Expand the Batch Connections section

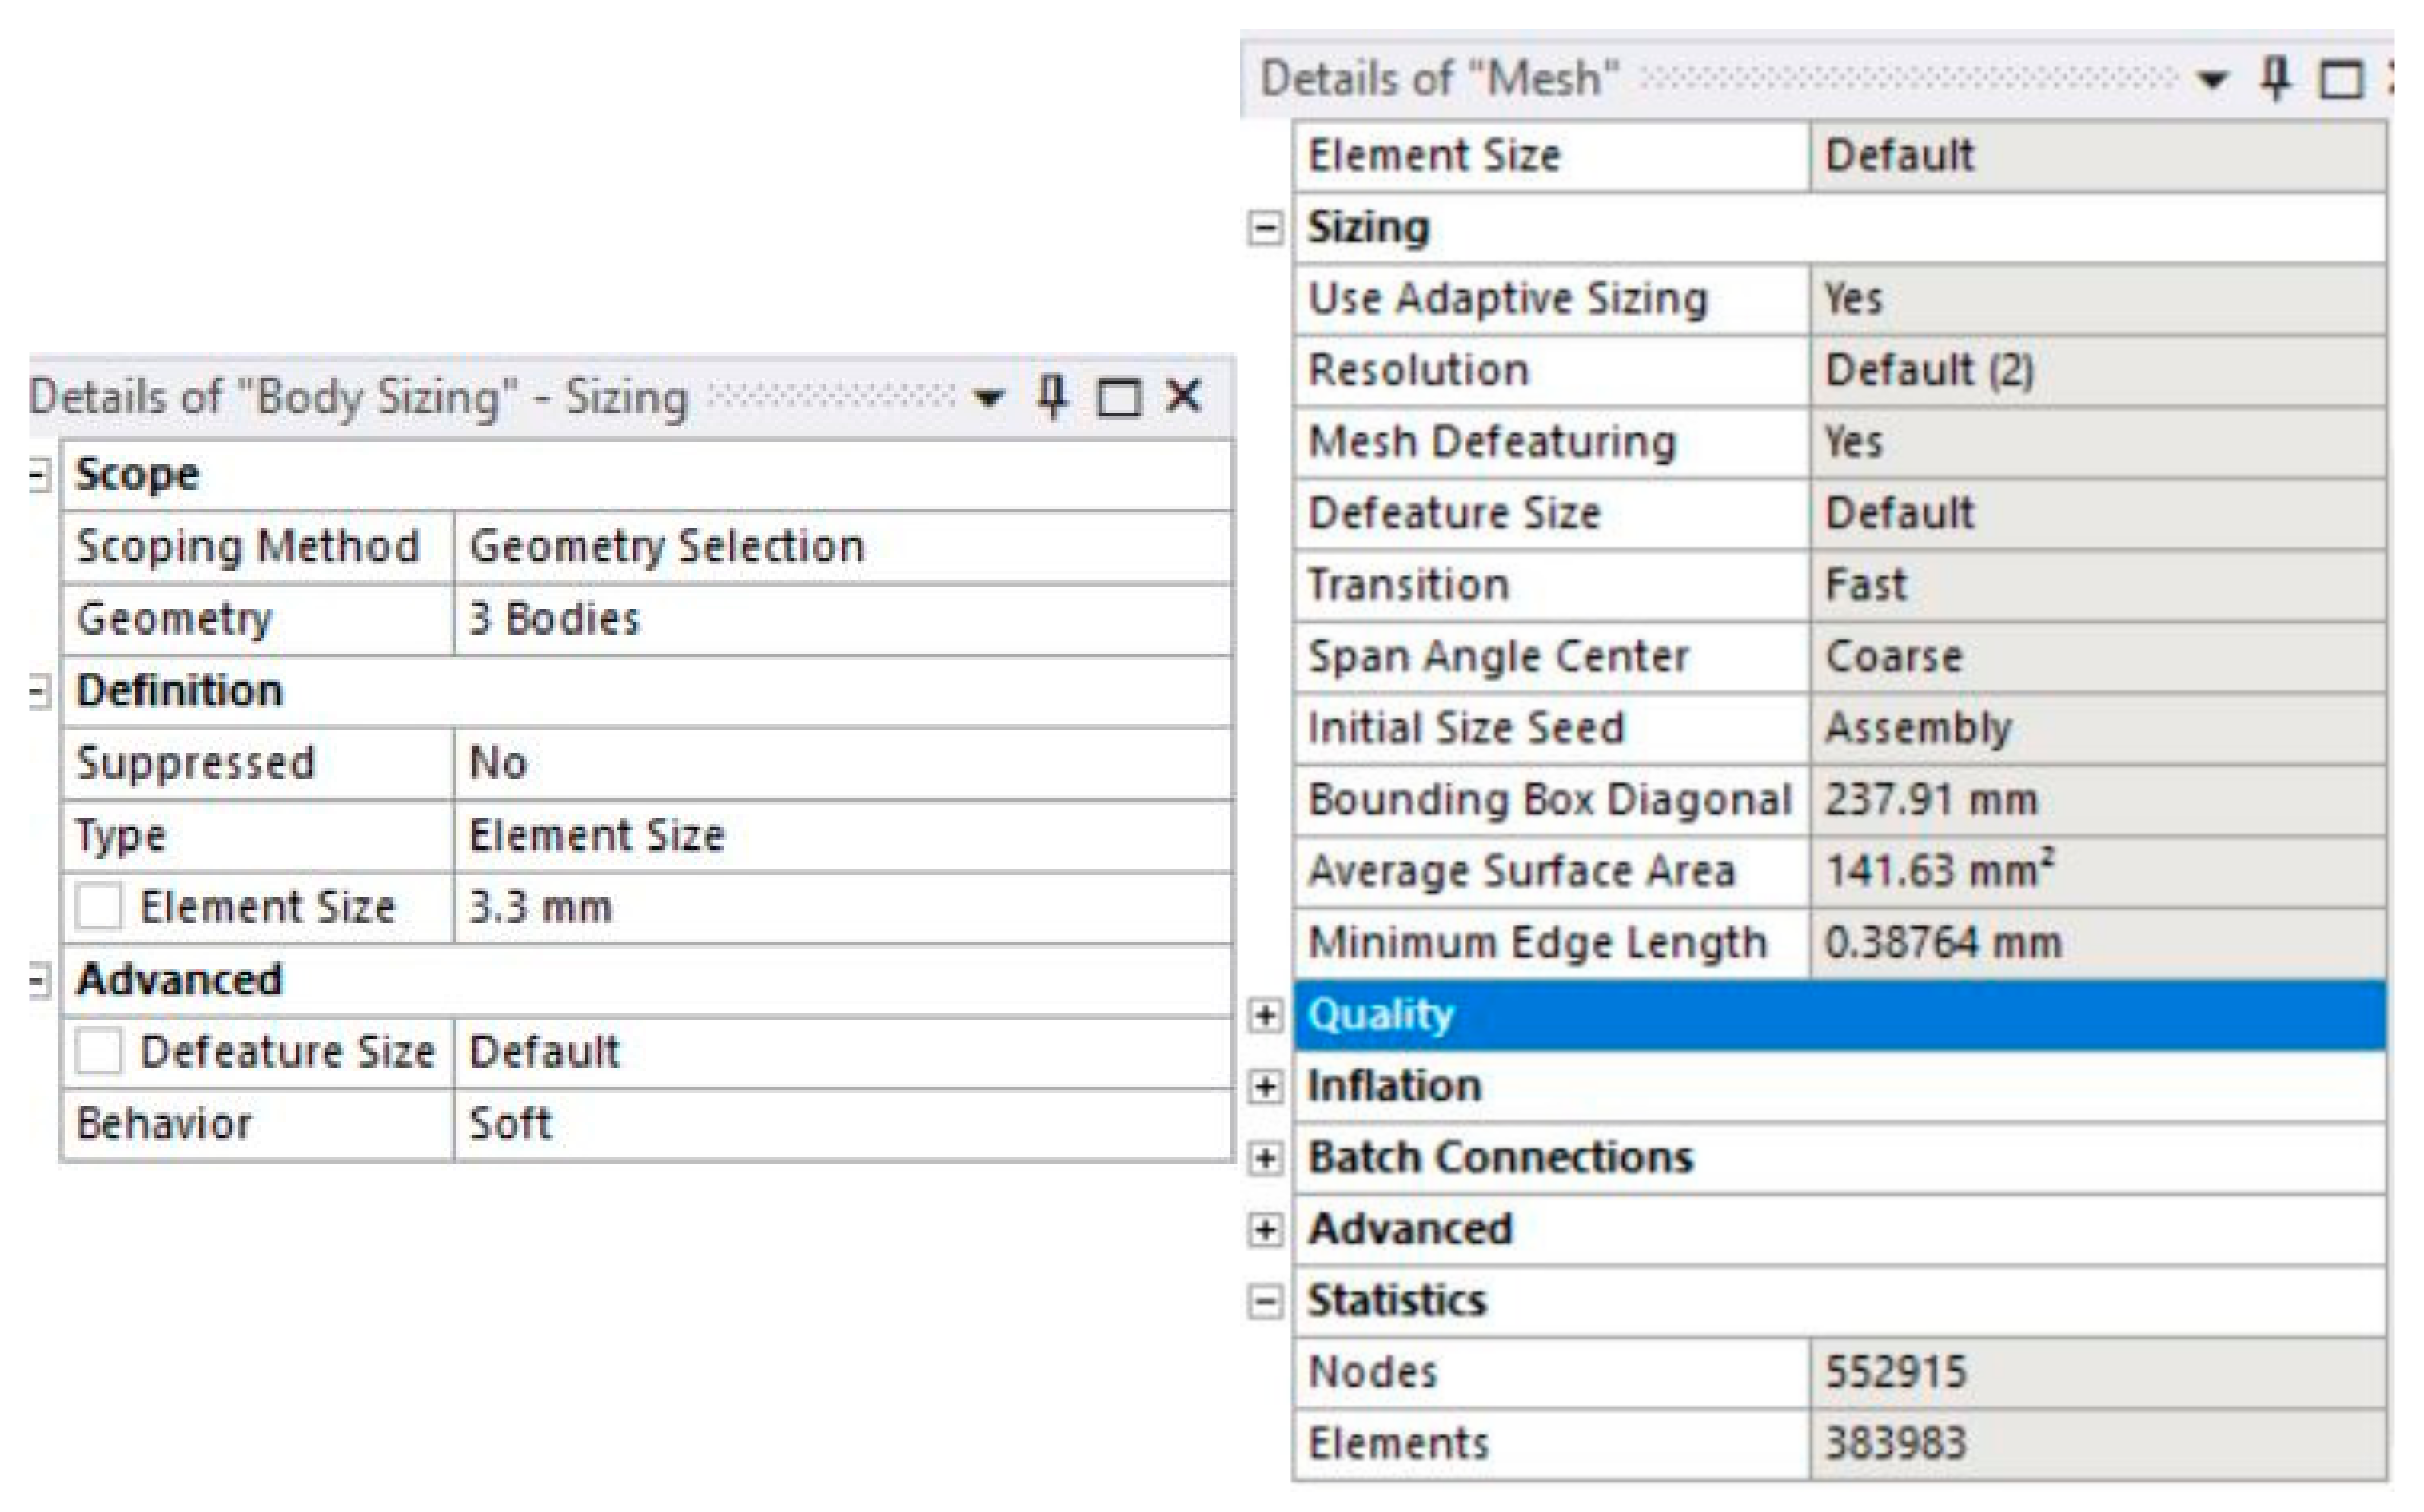[1266, 1158]
